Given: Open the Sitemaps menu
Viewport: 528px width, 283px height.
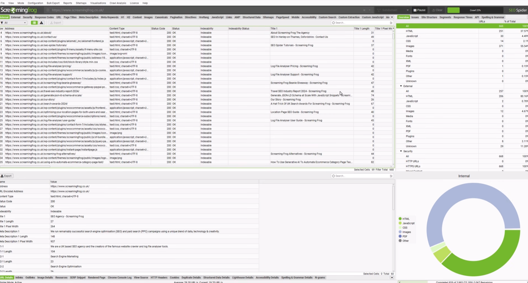Looking at the screenshot, I should point(81,3).
